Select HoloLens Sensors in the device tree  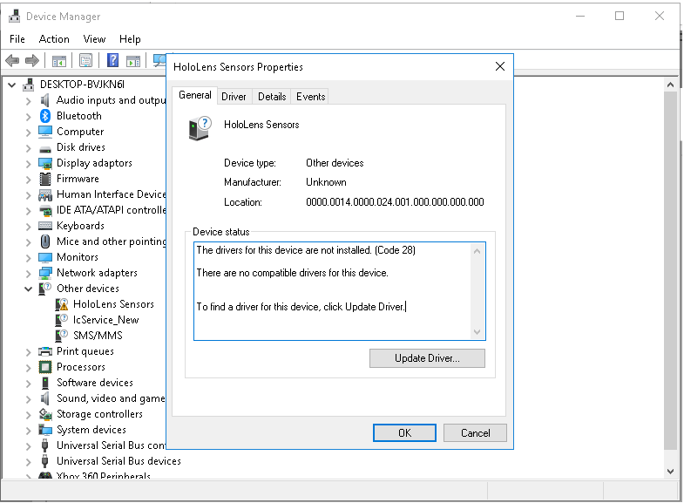pyautogui.click(x=113, y=304)
